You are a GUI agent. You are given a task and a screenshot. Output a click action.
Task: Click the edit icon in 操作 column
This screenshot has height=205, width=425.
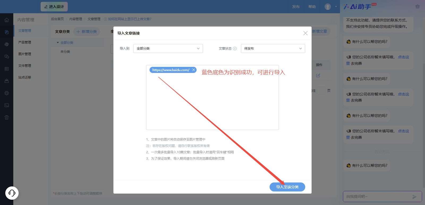pos(318,76)
